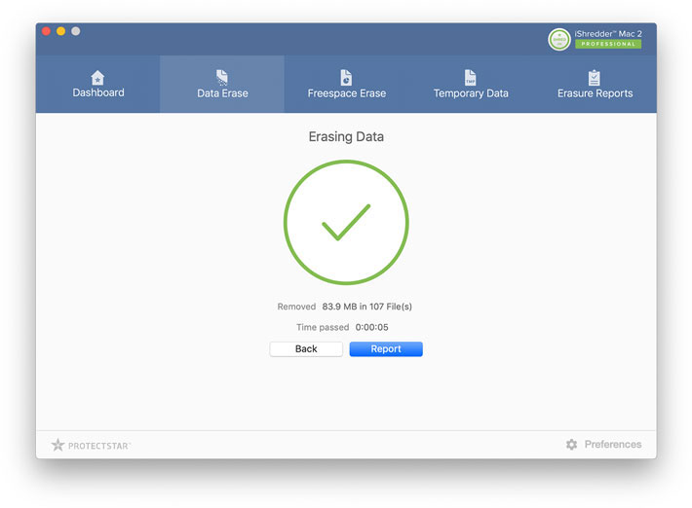Click the green completion checkmark circle
Screen dimensions: 692x508
[346, 223]
